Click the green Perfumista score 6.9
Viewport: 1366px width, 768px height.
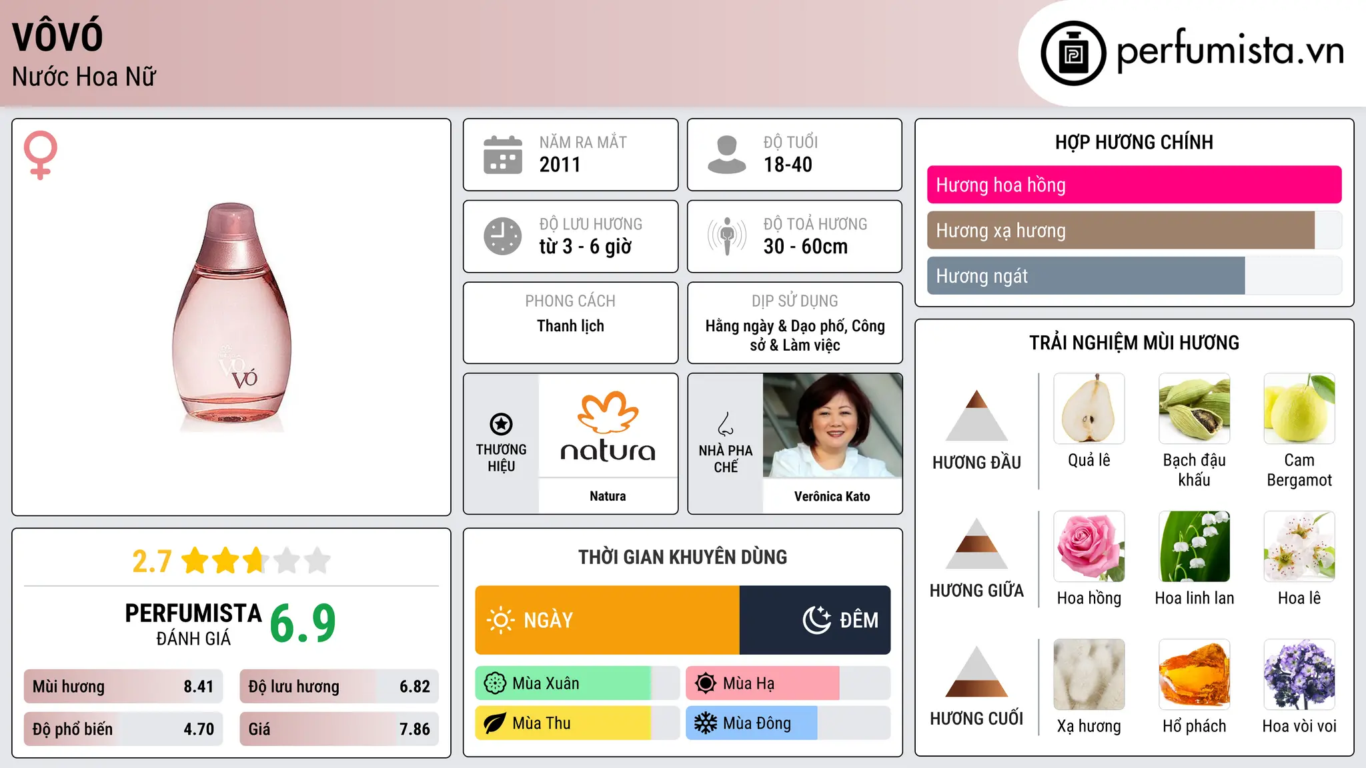point(303,623)
